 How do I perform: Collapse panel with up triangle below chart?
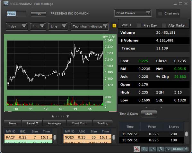coord(53,116)
